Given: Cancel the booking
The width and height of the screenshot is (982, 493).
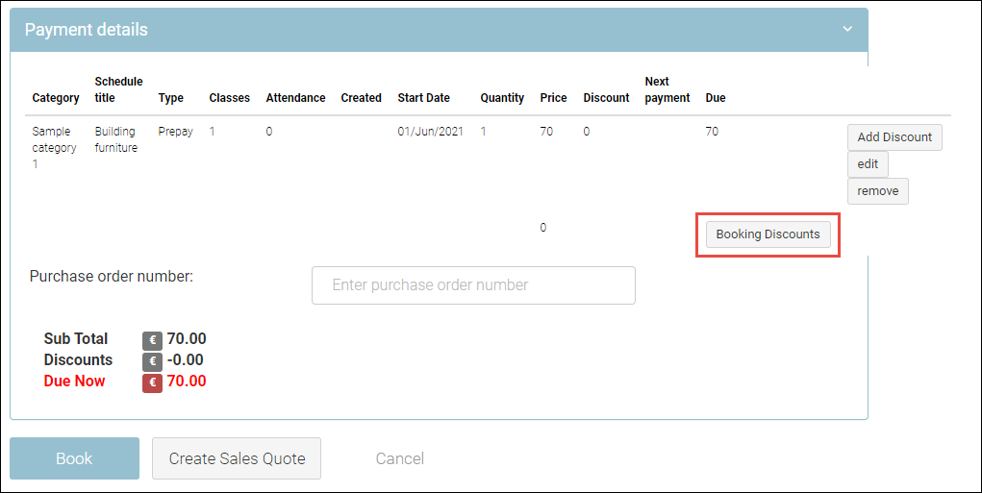Looking at the screenshot, I should click(x=399, y=458).
